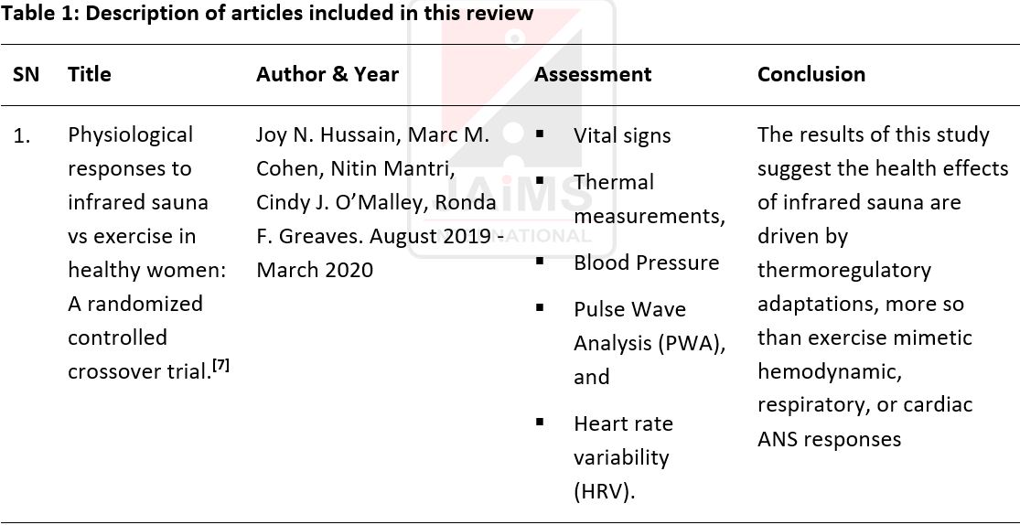
Task: Click the bullet before 'Thermal measurements'
Action: tap(540, 180)
